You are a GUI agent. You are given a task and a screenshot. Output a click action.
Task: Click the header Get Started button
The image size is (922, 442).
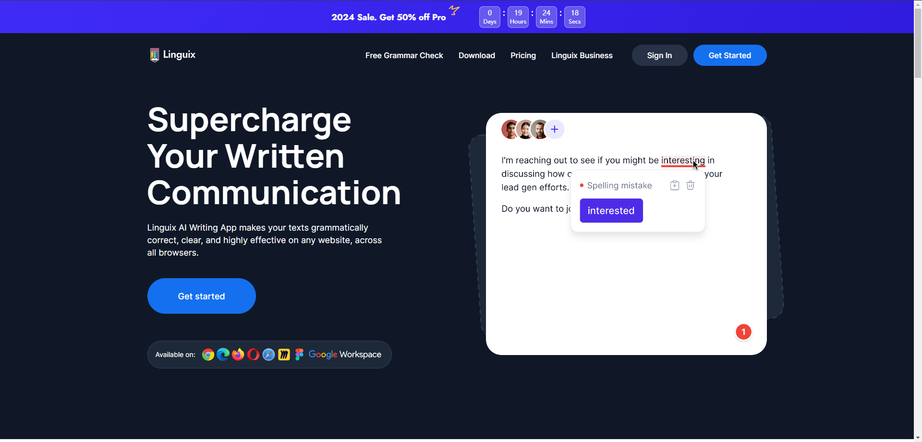729,56
